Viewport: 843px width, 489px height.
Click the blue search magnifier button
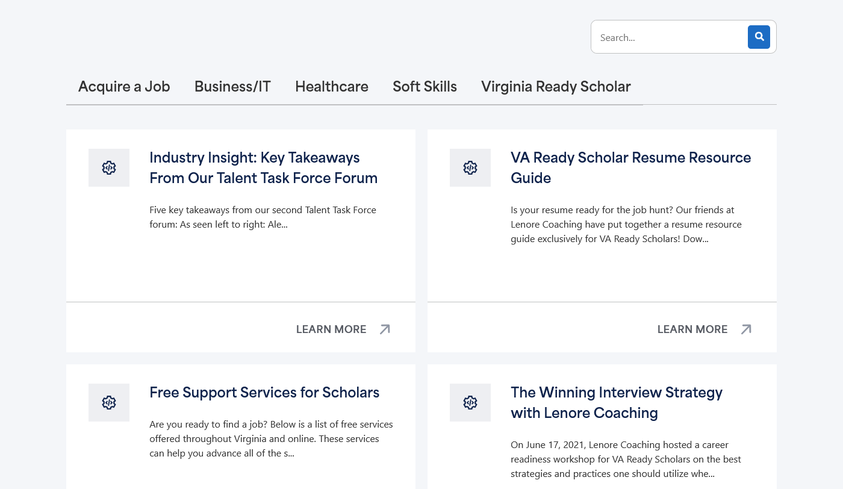click(759, 37)
